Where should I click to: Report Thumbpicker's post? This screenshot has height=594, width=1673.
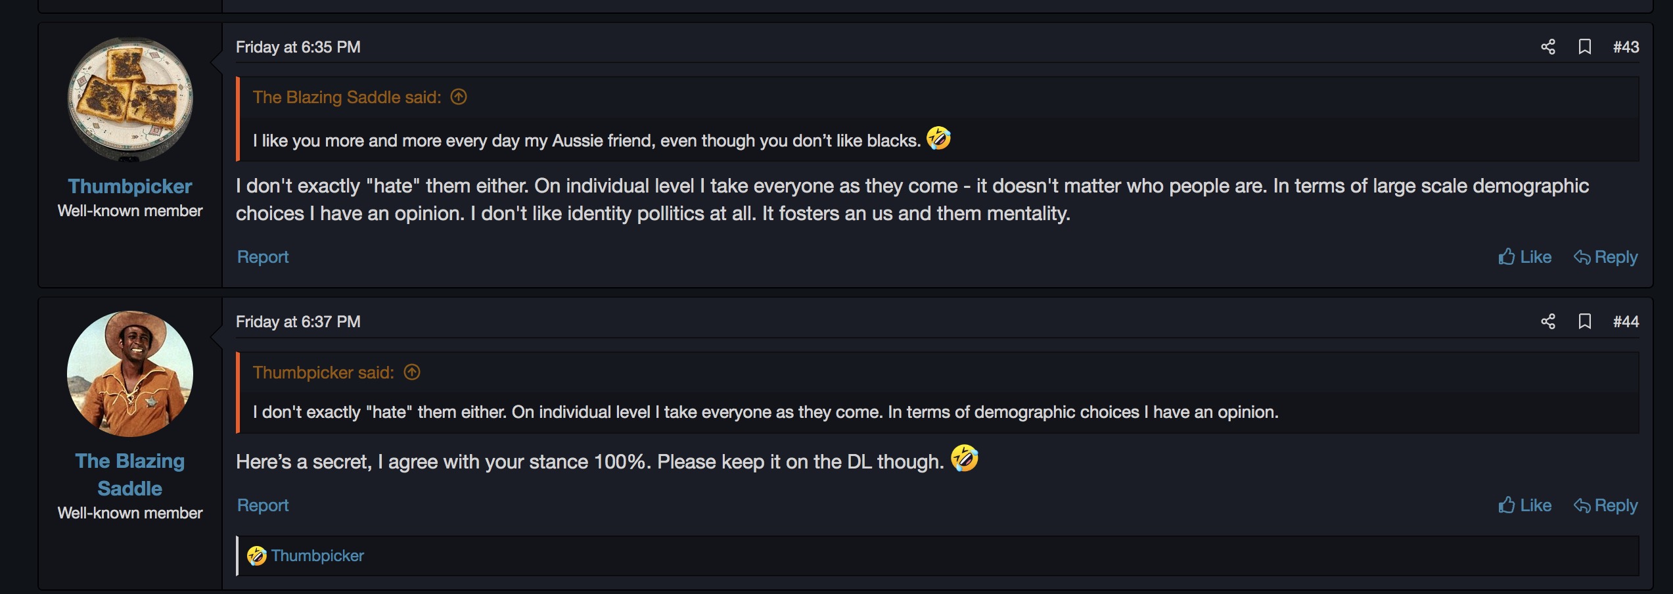tap(262, 257)
